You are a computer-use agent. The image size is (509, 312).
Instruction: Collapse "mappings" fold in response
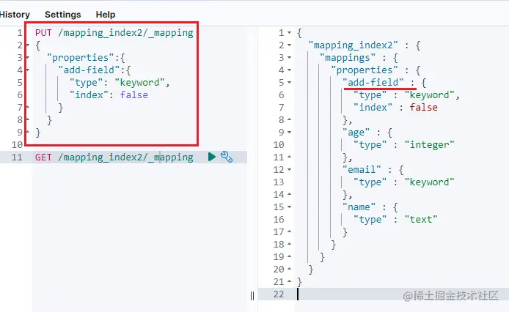[x=289, y=57]
